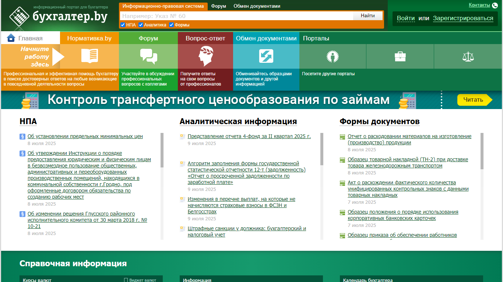The width and height of the screenshot is (503, 282).
Task: Click paragraph icon beside Об изменении решения Глусского
Action: [x=22, y=214]
